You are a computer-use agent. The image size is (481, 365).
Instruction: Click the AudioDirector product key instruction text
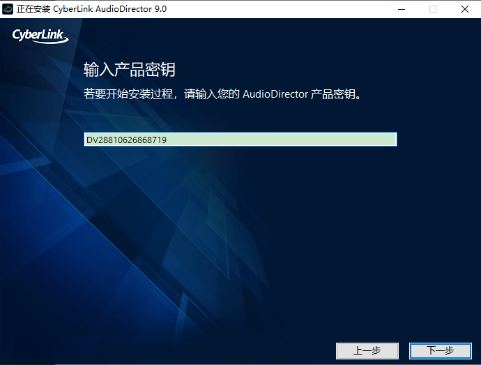point(222,94)
